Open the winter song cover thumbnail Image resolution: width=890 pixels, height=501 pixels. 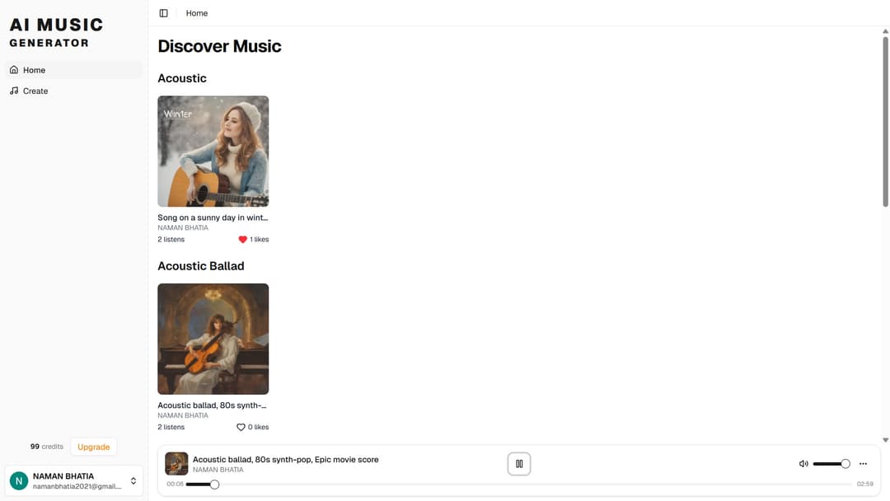point(213,151)
